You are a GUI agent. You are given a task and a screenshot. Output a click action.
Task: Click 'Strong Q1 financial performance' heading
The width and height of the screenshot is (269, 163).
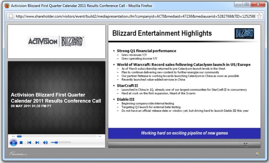[146, 51]
